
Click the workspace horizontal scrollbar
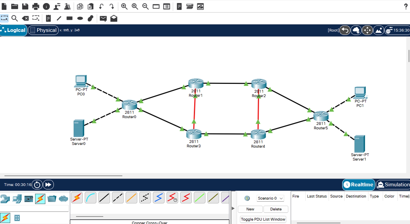pos(63,176)
